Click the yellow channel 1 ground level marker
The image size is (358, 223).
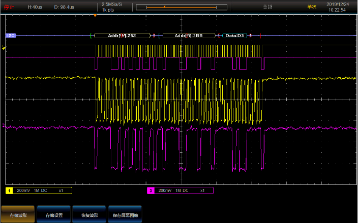5,48
